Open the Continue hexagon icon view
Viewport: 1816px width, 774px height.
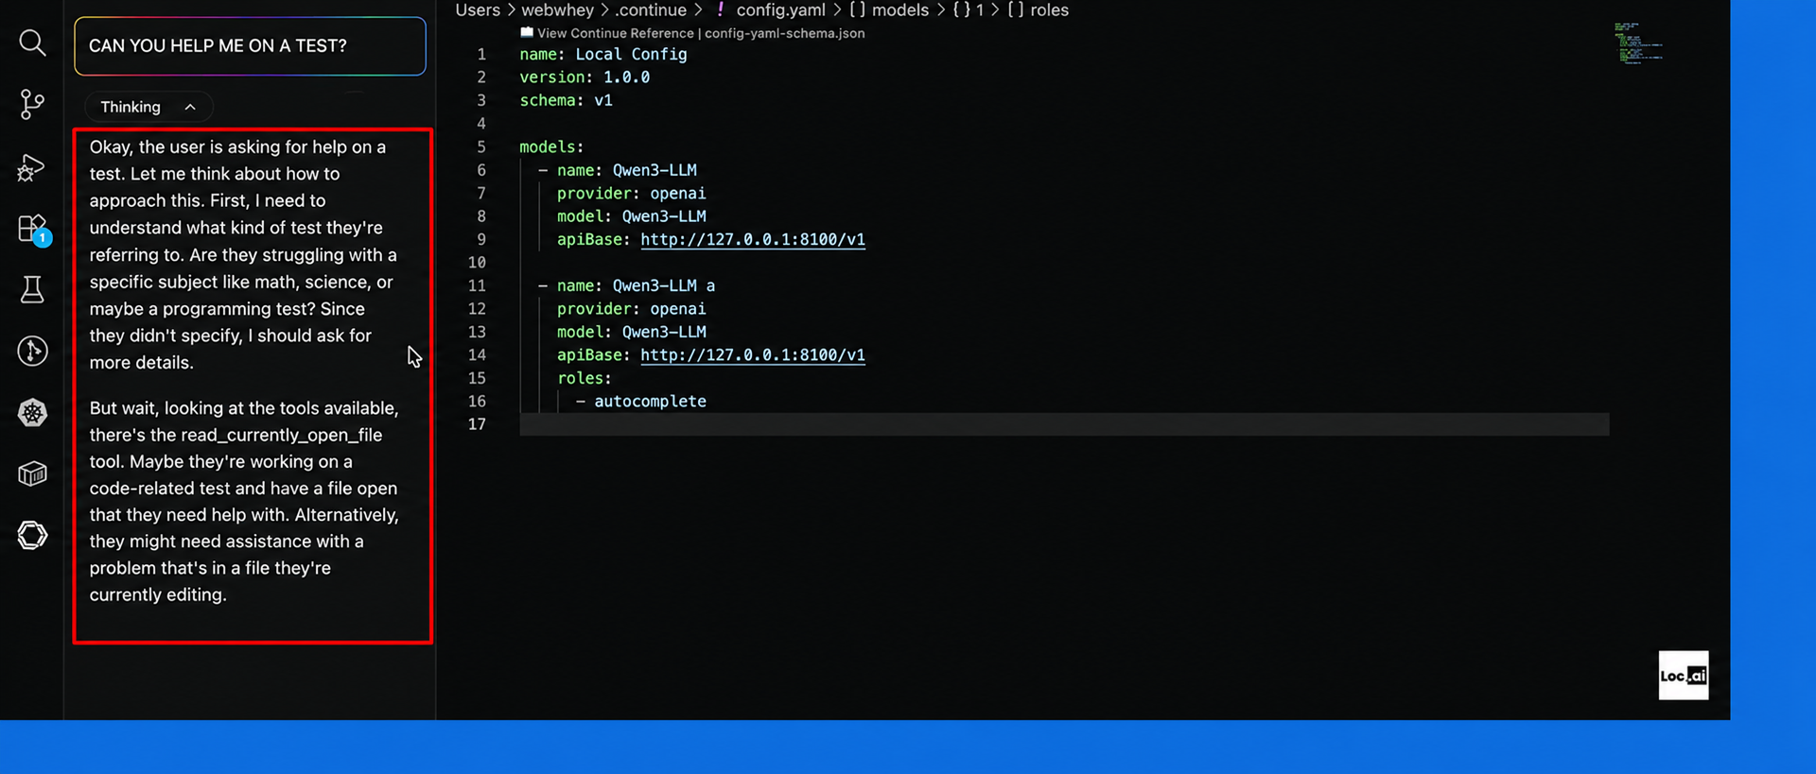[32, 535]
